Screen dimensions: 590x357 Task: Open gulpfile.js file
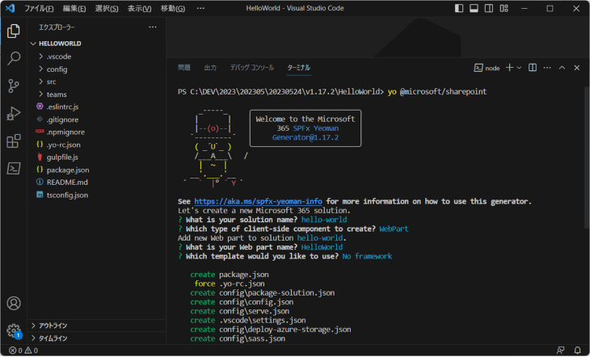click(97, 157)
